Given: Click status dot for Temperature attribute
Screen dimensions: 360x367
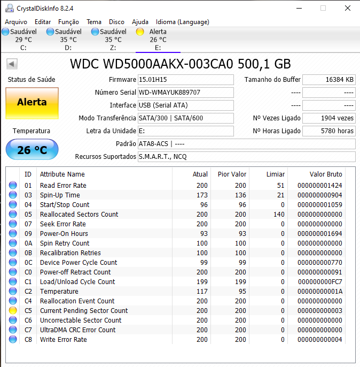Looking at the screenshot, I should 13,291.
